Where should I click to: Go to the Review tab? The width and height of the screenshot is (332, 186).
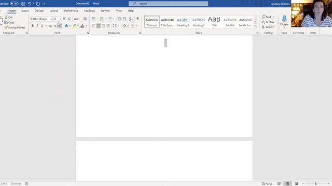[105, 10]
